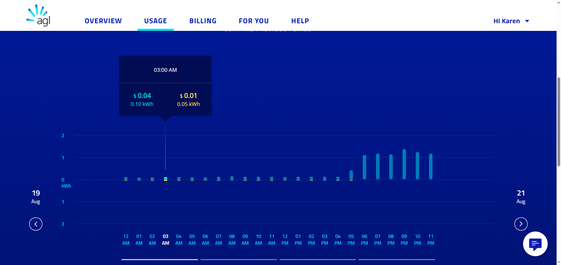Viewport: 561px width, 265px height.
Task: Click the dropdown arrow beside Hi Karen
Action: tap(527, 21)
